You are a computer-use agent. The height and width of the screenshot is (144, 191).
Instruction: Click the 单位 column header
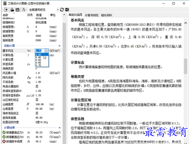click(x=53, y=15)
